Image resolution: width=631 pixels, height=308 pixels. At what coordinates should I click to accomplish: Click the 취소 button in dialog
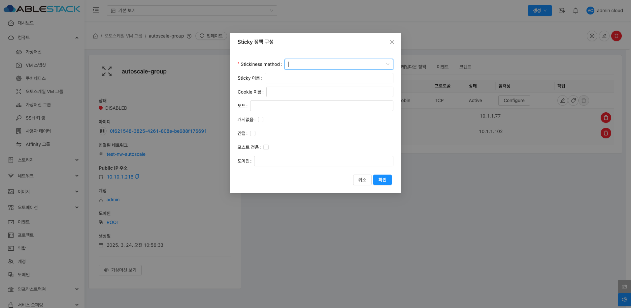click(362, 180)
